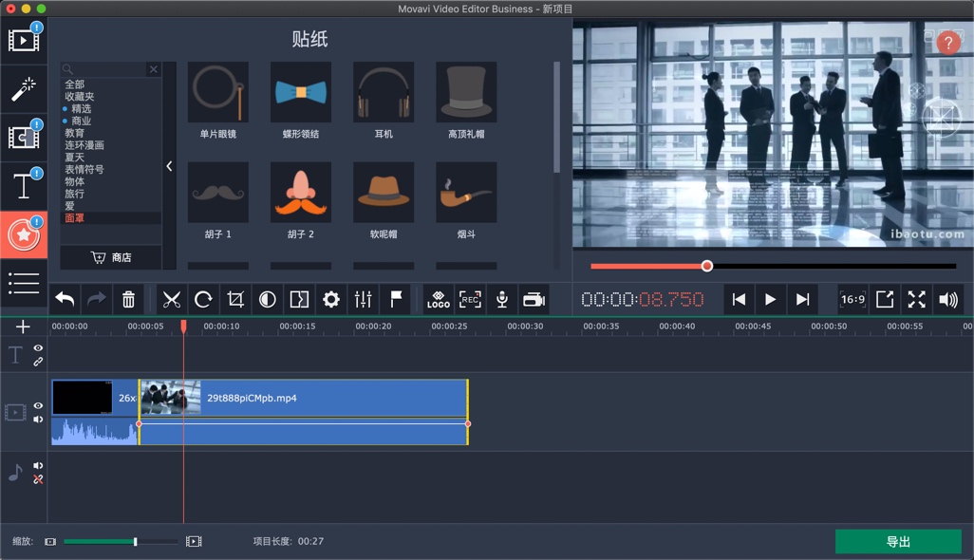Click the LOGO watermark tool

[439, 299]
